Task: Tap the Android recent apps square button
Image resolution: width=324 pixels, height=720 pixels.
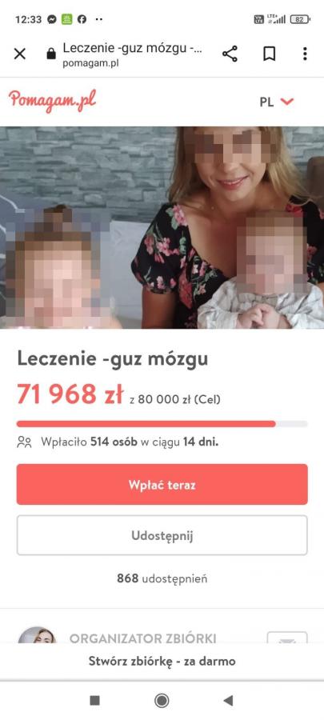Action: coord(94,700)
